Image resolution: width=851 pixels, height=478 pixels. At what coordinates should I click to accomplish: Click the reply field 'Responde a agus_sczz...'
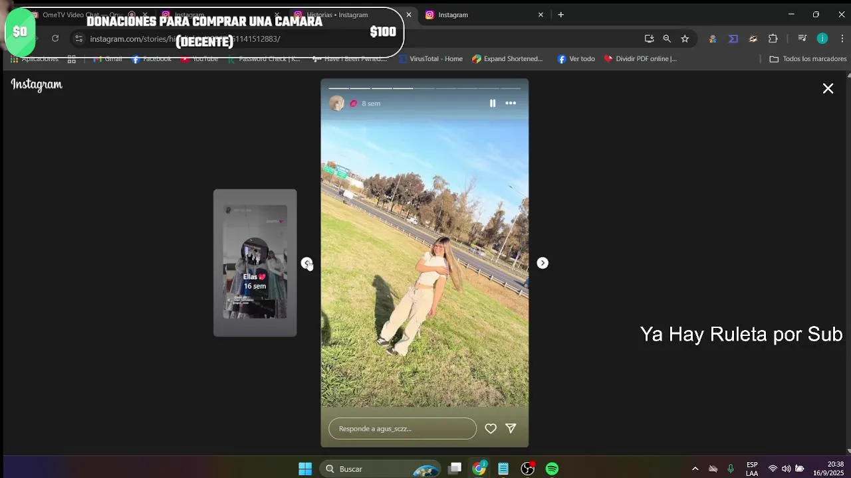(402, 429)
